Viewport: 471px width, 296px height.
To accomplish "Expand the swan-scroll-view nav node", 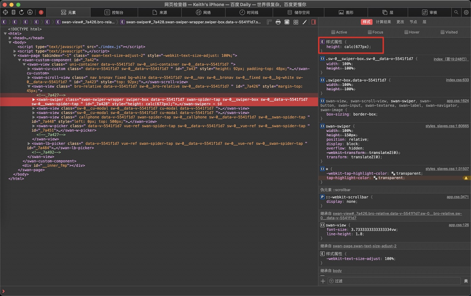I will [x=29, y=77].
